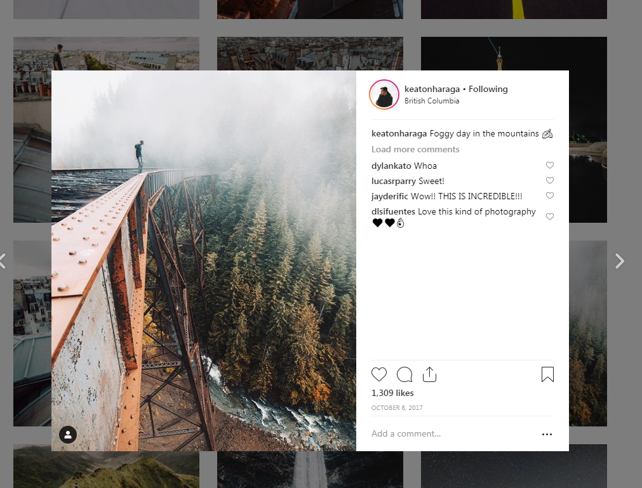Like the post with the heart icon
Image resolution: width=642 pixels, height=488 pixels.
[378, 374]
